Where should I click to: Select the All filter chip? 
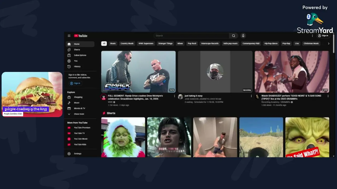[104, 44]
